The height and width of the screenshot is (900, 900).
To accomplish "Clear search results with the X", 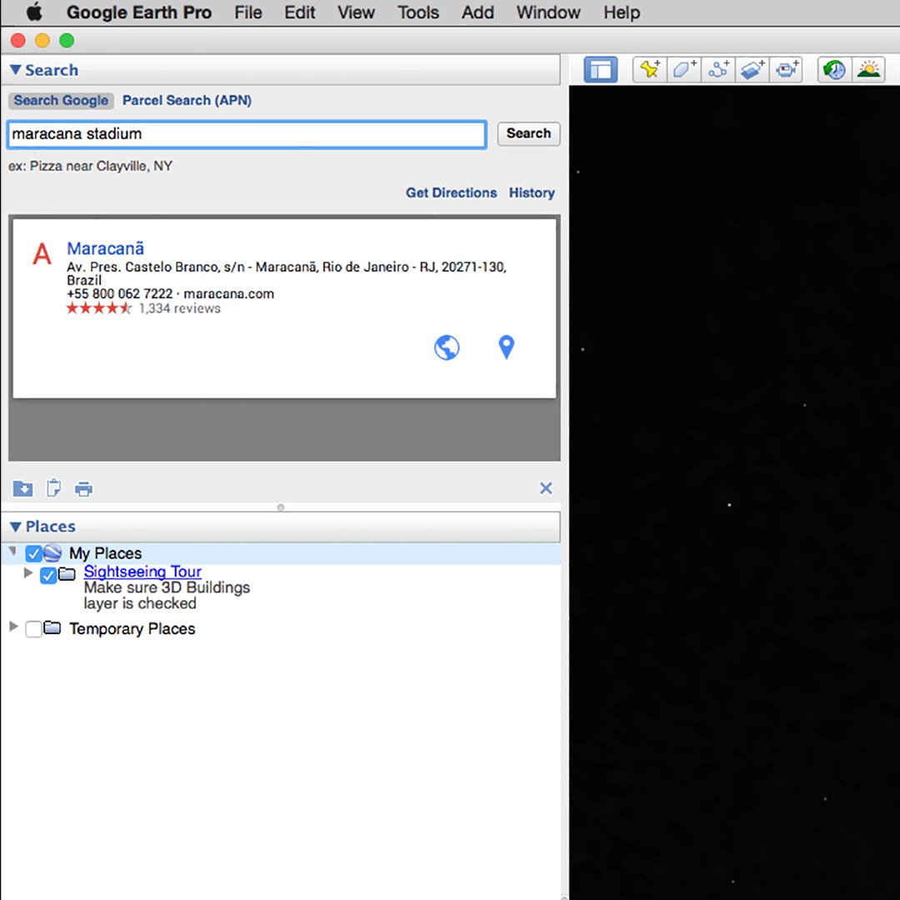I will 546,488.
